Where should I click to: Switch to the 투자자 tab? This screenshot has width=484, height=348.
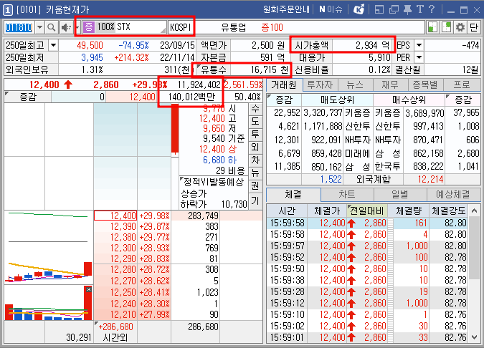(x=320, y=84)
